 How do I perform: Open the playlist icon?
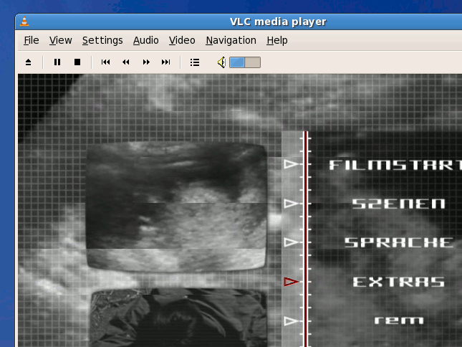click(x=195, y=62)
